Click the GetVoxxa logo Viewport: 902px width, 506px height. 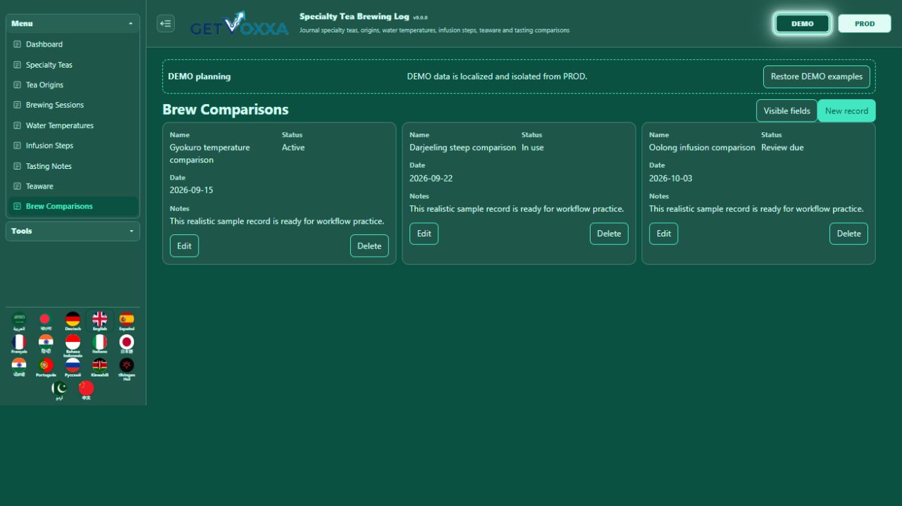click(239, 24)
